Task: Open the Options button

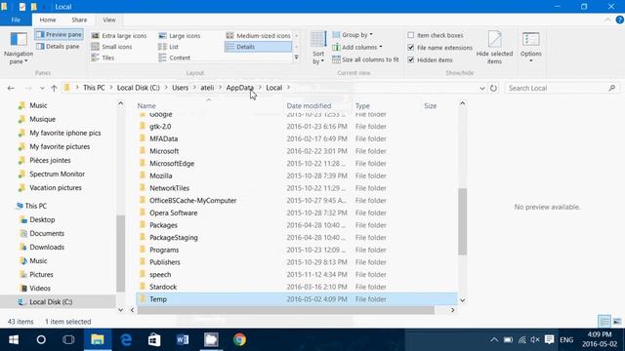Action: pyautogui.click(x=531, y=48)
